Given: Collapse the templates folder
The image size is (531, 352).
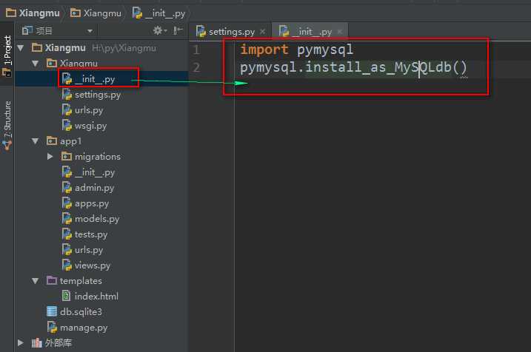Looking at the screenshot, I should click(36, 281).
